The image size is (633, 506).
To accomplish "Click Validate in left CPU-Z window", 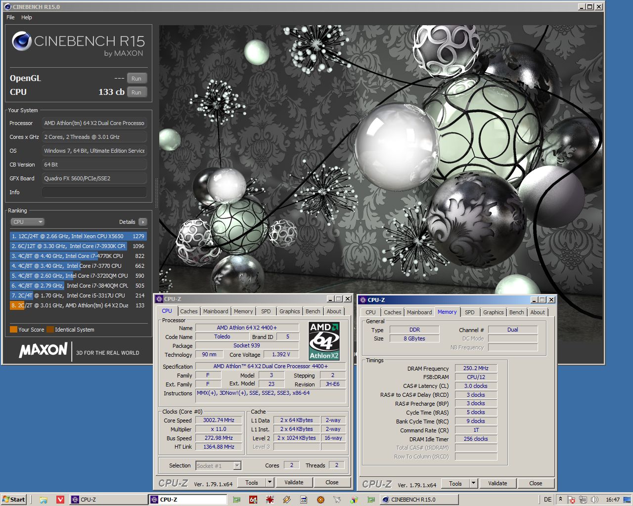I will (x=294, y=482).
